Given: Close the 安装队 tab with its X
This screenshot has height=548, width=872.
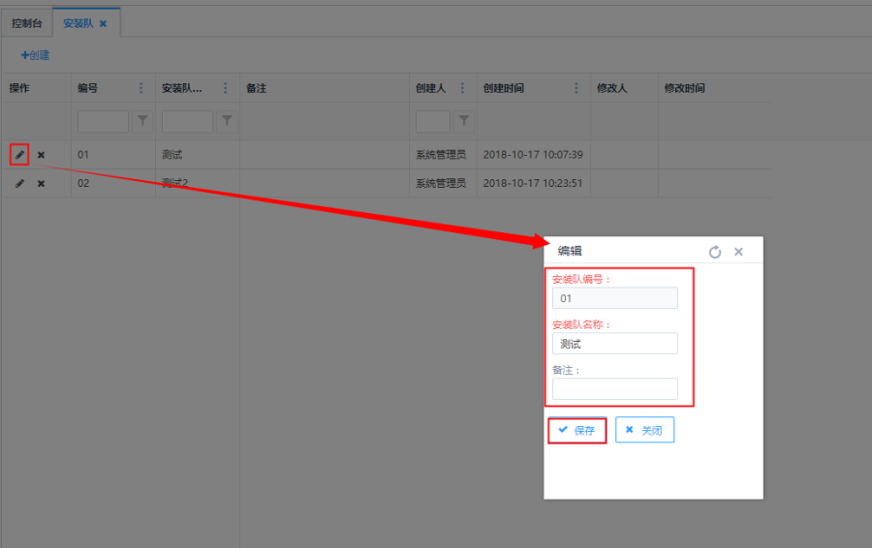Looking at the screenshot, I should [104, 23].
